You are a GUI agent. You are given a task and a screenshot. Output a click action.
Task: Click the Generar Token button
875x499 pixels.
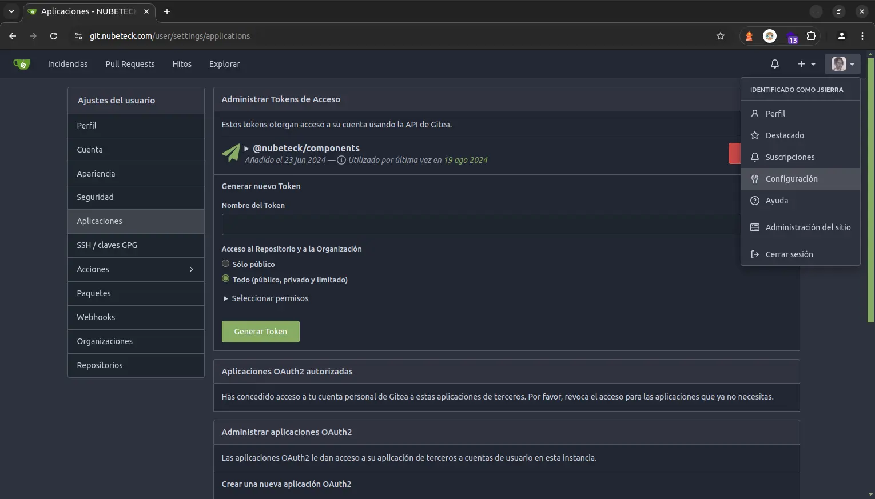[x=260, y=332]
